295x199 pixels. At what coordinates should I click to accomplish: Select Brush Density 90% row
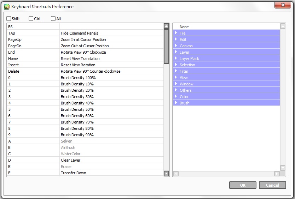coord(85,135)
